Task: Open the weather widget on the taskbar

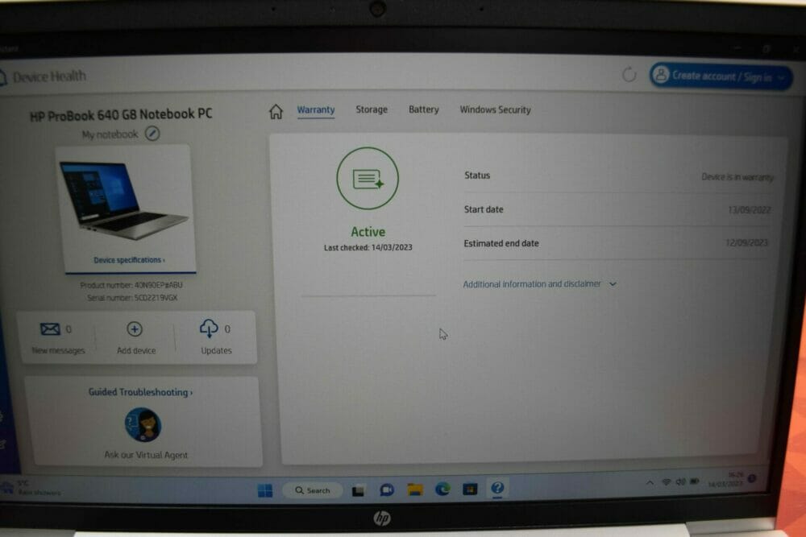Action: coord(31,488)
